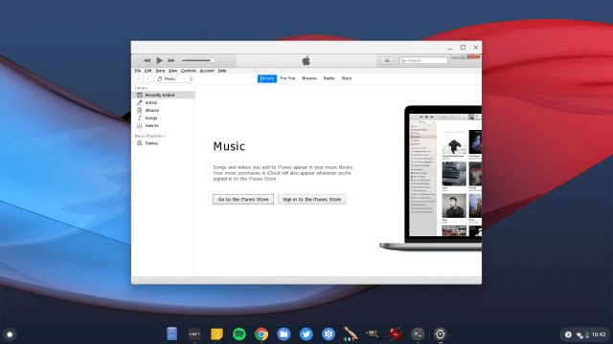Open the Edit menu

point(148,71)
